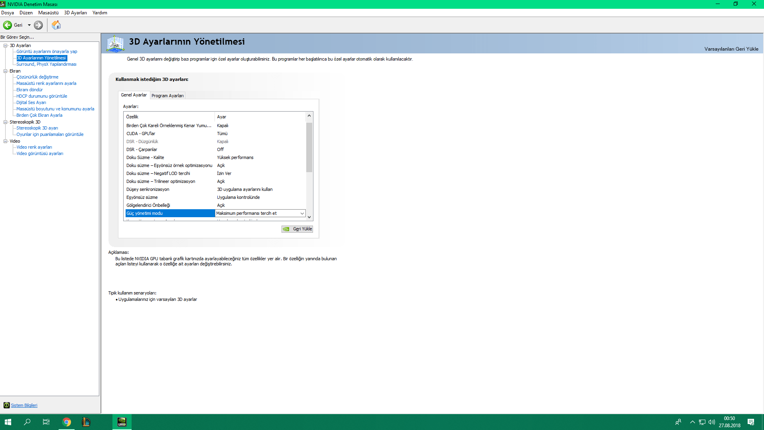Open Surround, PhysX Yapılandırması

pyautogui.click(x=46, y=64)
